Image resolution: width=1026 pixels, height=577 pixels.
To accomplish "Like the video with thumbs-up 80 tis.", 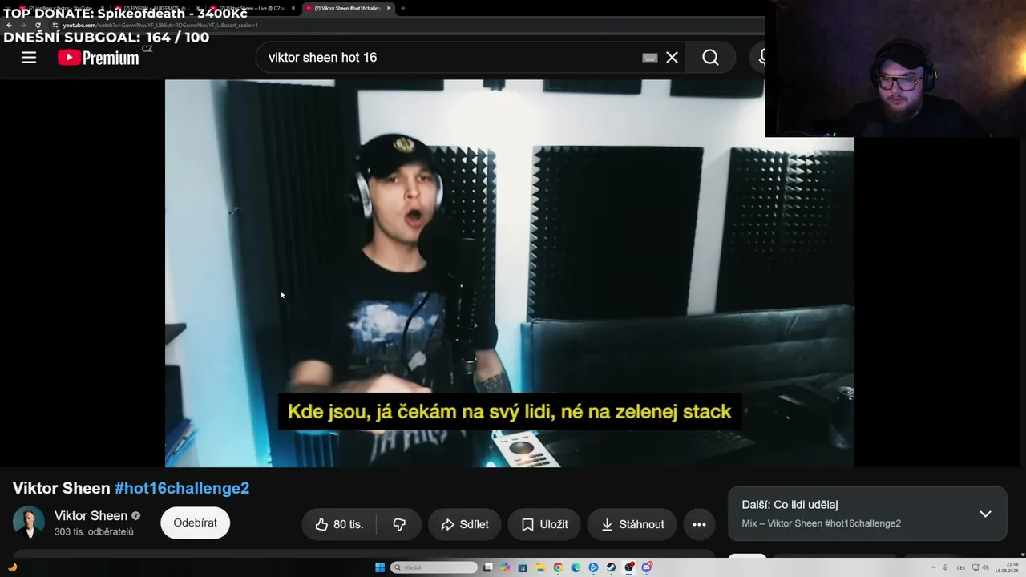I will point(339,524).
